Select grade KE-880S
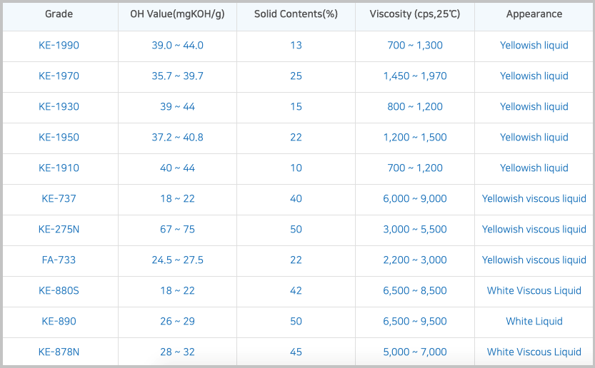Viewport: 595px width, 368px height. point(59,290)
